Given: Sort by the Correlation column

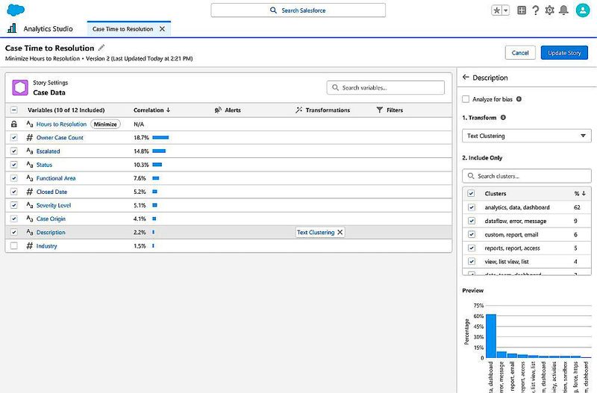Looking at the screenshot, I should tap(152, 110).
